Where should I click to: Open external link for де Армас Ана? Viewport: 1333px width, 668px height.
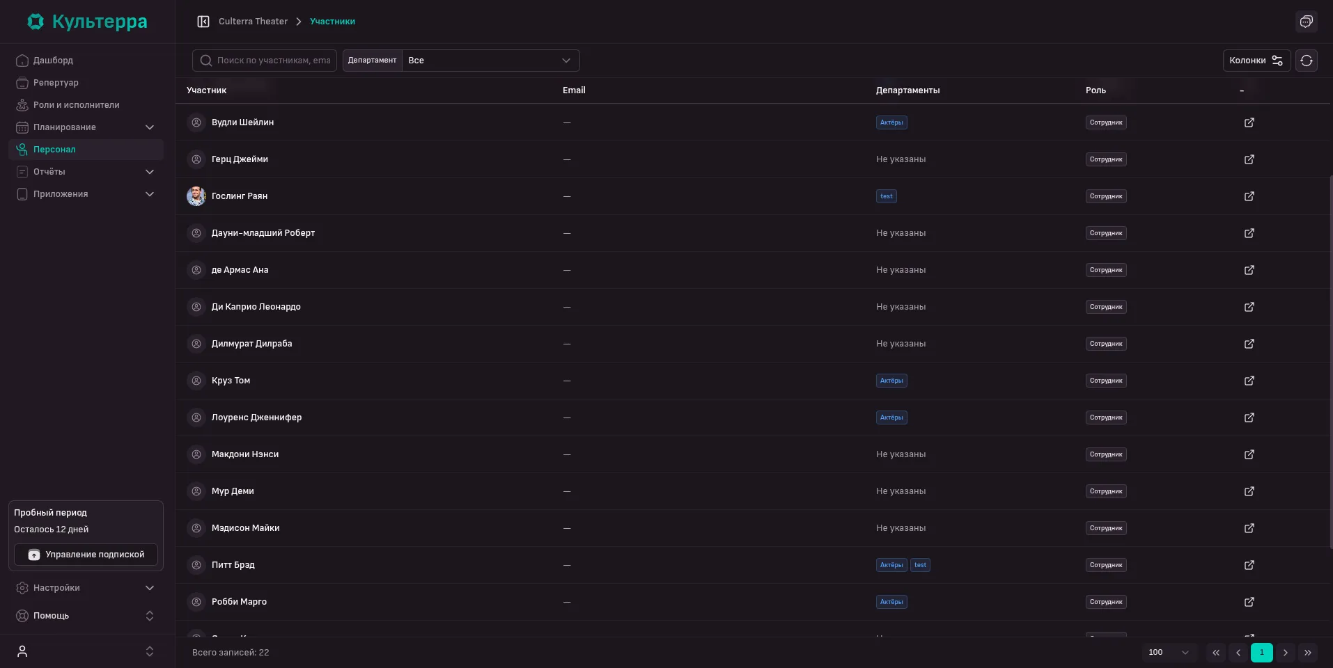tap(1249, 270)
